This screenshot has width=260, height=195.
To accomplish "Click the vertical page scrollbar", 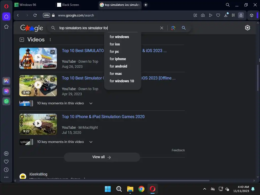I will (x=258, y=78).
